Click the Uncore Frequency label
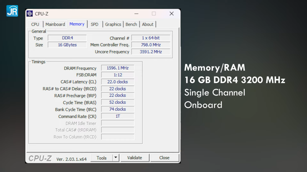Image resolution: width=307 pixels, height=172 pixels. pyautogui.click(x=112, y=52)
